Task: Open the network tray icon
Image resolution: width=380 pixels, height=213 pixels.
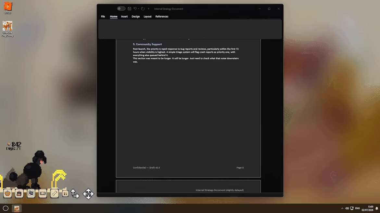Action: click(x=352, y=208)
